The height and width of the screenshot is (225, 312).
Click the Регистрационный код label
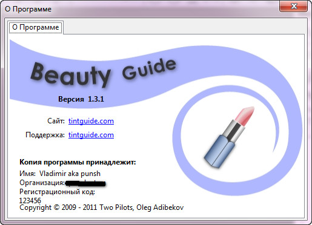[57, 192]
